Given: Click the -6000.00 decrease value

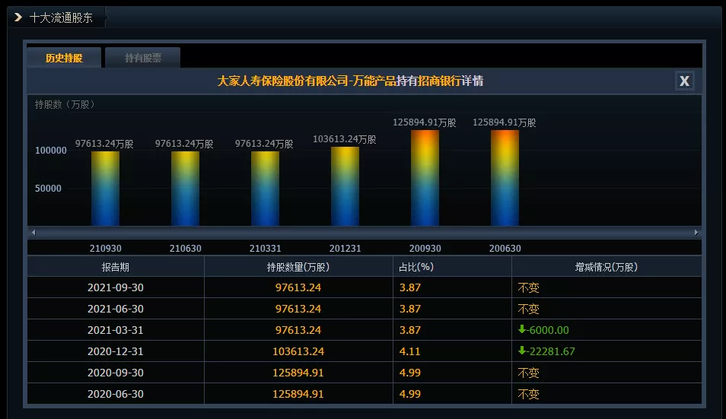Looking at the screenshot, I should tap(548, 330).
